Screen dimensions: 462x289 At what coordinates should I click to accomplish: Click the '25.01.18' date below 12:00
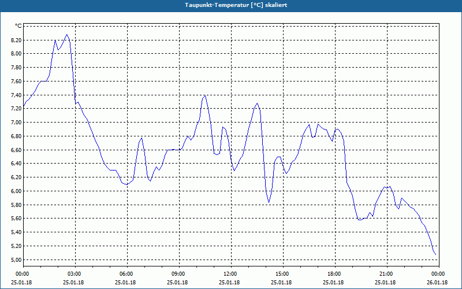(x=229, y=283)
